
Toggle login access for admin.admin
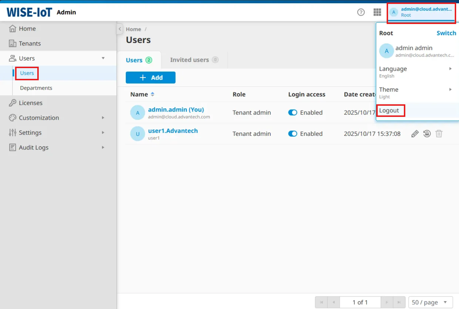293,113
